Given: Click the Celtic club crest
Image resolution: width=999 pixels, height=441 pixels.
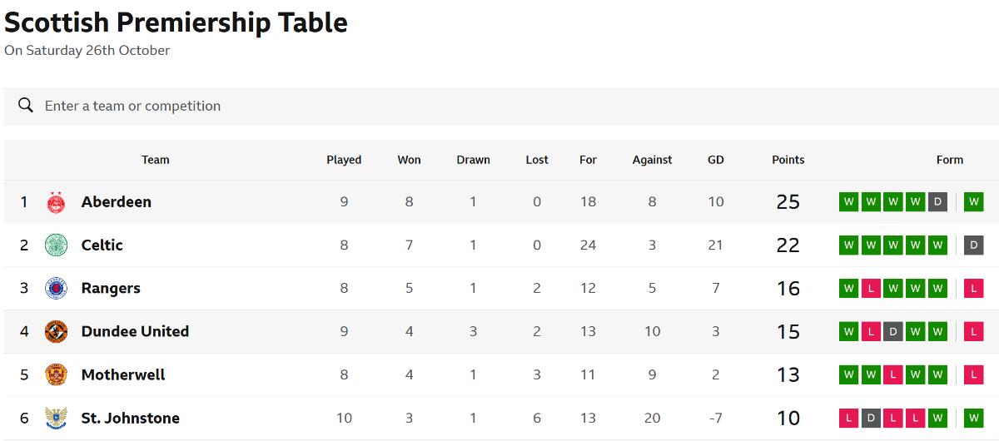Looking at the screenshot, I should [x=56, y=245].
